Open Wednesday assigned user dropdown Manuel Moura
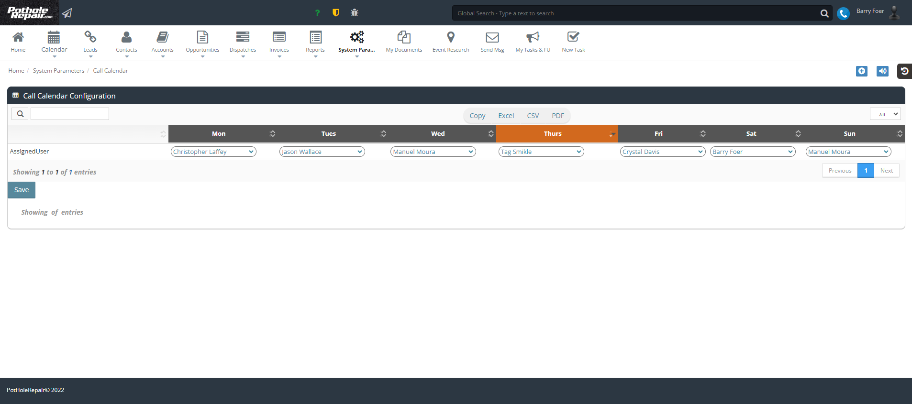The width and height of the screenshot is (912, 404). click(x=433, y=152)
